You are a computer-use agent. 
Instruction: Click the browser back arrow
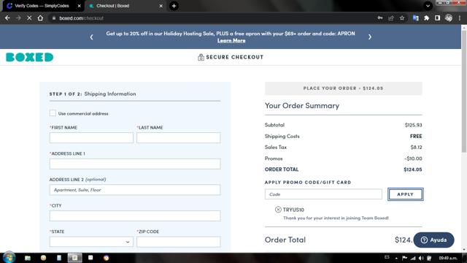tap(7, 18)
